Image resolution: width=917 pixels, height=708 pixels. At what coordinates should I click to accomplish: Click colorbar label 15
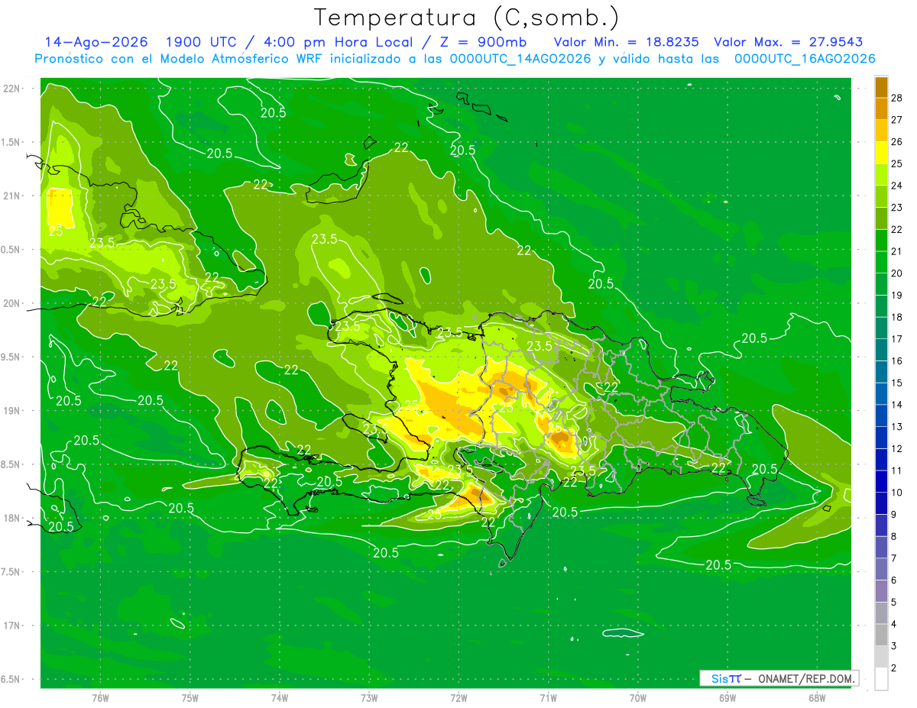897,383
